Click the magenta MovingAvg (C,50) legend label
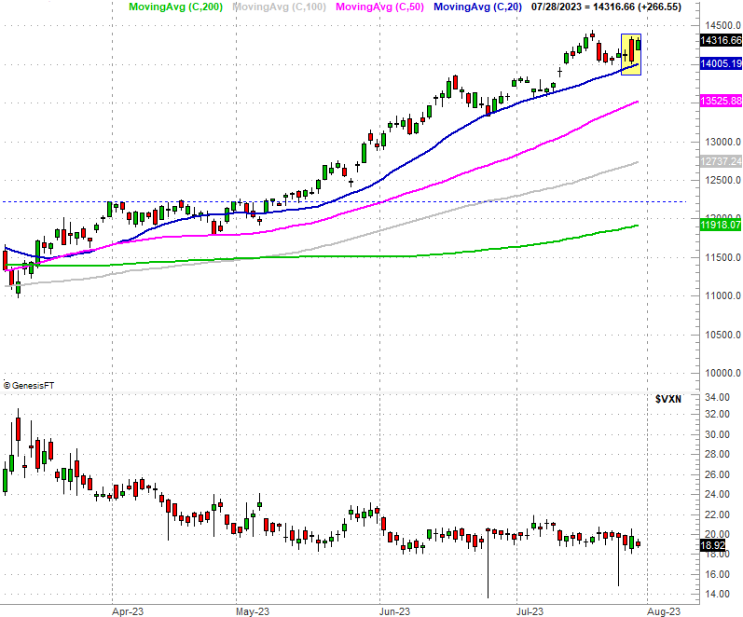The width and height of the screenshot is (743, 617). point(379,7)
